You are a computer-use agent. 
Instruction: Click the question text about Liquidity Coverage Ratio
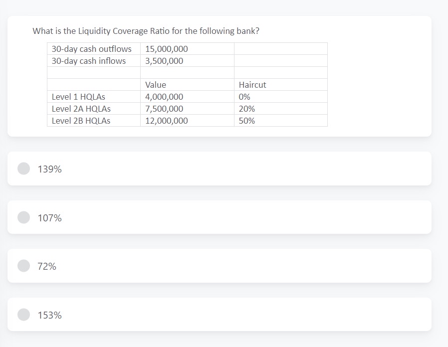(146, 30)
